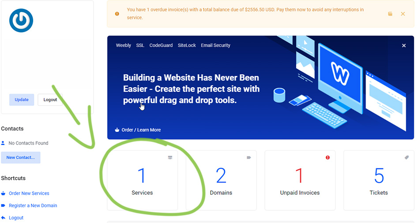Image resolution: width=418 pixels, height=223 pixels.
Task: Click the banner headline Building a Website
Action: coord(191,89)
